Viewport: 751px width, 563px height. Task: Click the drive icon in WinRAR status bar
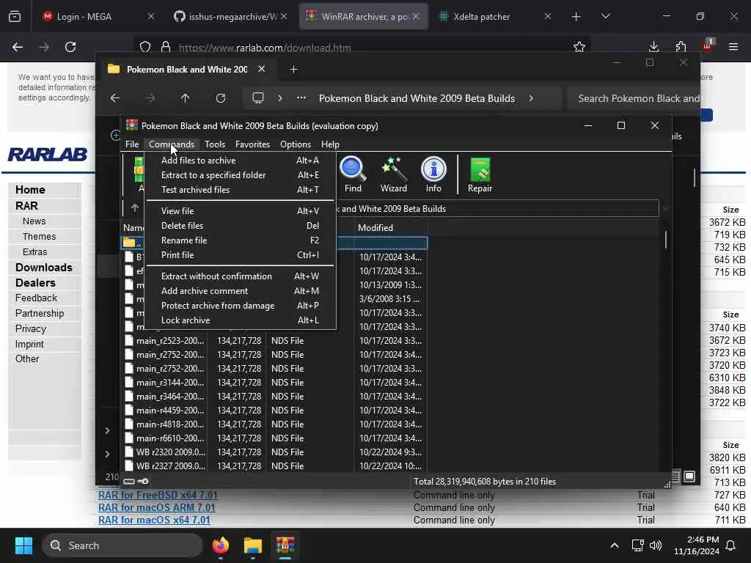129,481
